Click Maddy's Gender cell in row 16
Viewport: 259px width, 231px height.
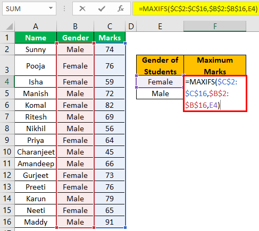(x=76, y=222)
